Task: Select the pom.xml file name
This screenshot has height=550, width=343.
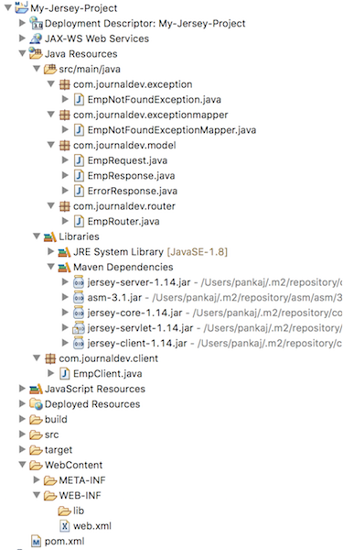Action: point(64,542)
